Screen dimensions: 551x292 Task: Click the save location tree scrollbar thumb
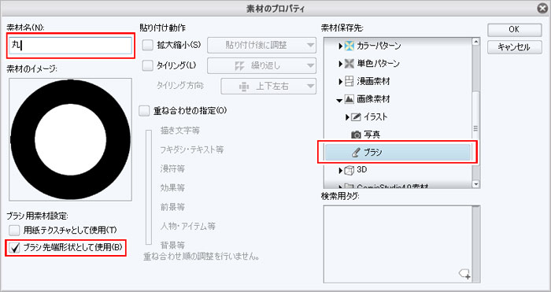[475, 128]
